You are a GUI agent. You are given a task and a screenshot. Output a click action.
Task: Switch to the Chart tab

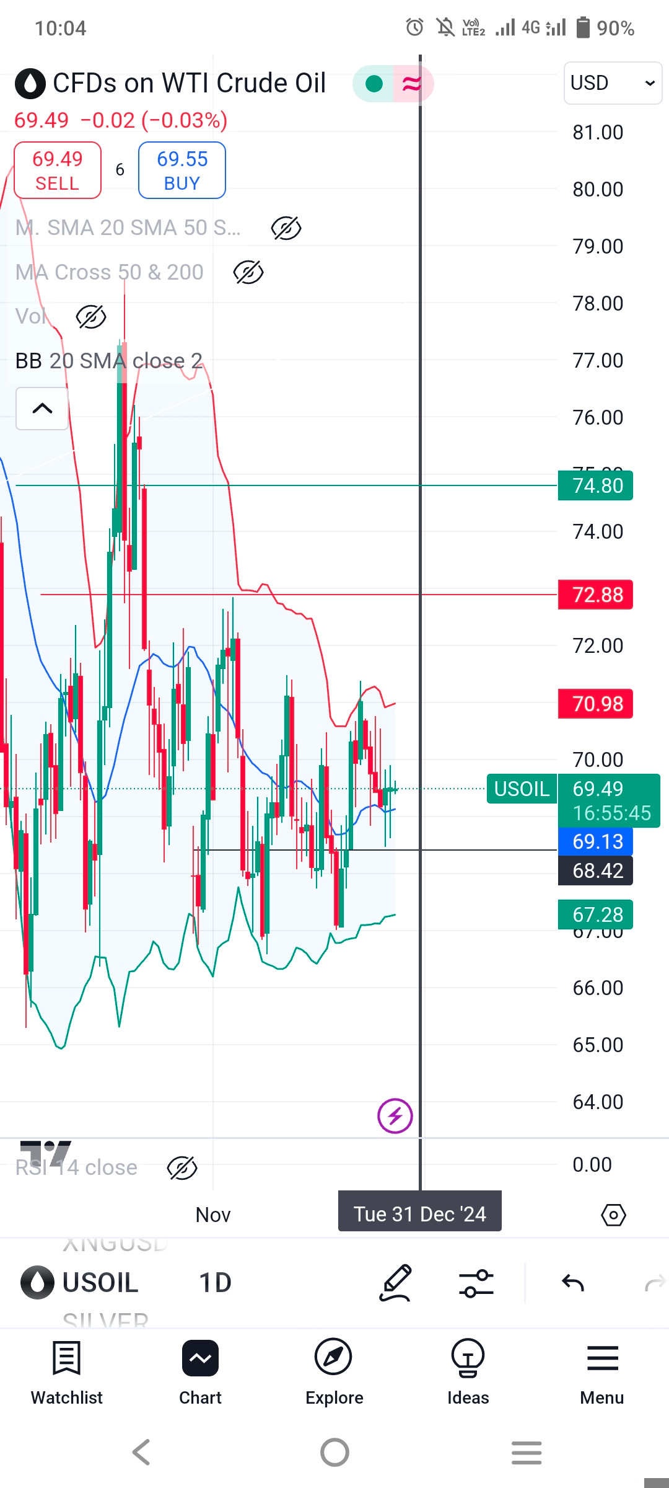[x=200, y=1373]
